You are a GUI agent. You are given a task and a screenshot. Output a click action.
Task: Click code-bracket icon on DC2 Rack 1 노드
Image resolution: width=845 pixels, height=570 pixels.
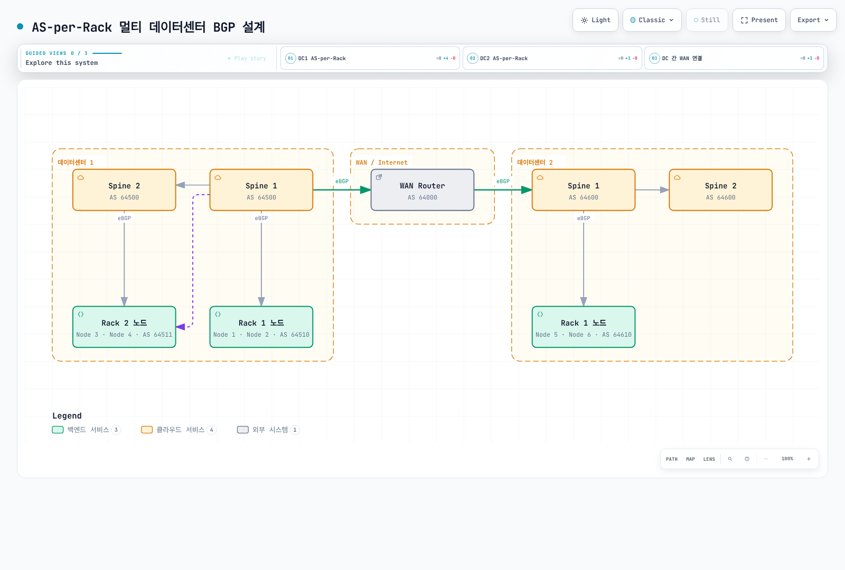pyautogui.click(x=540, y=314)
